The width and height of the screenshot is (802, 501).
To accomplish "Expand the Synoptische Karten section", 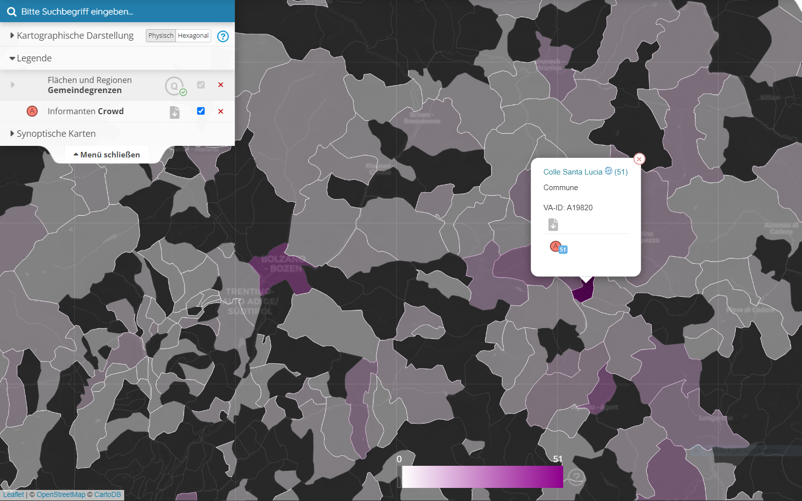I will click(x=56, y=134).
